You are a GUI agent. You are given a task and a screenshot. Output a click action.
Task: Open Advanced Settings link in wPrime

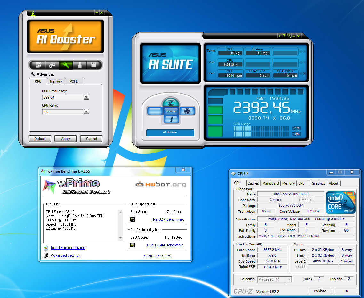(x=65, y=255)
